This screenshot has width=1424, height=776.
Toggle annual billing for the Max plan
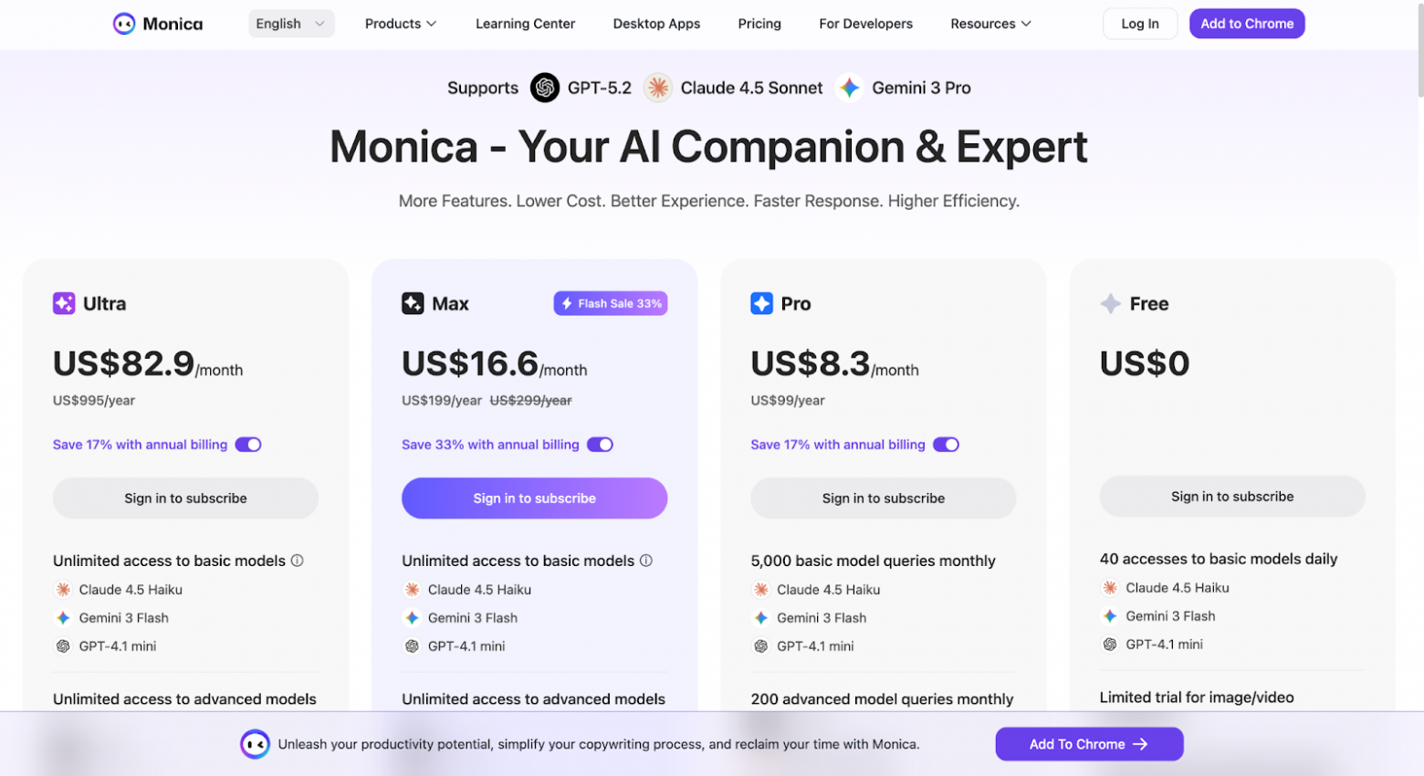(600, 445)
